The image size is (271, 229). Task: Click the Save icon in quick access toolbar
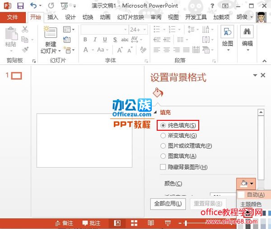pos(20,6)
